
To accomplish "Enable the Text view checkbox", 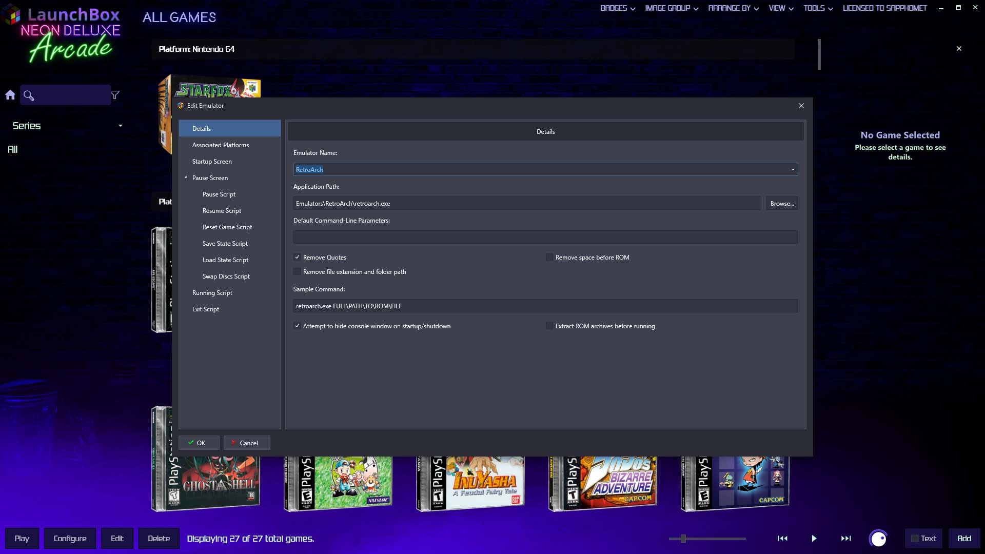I will click(x=914, y=539).
